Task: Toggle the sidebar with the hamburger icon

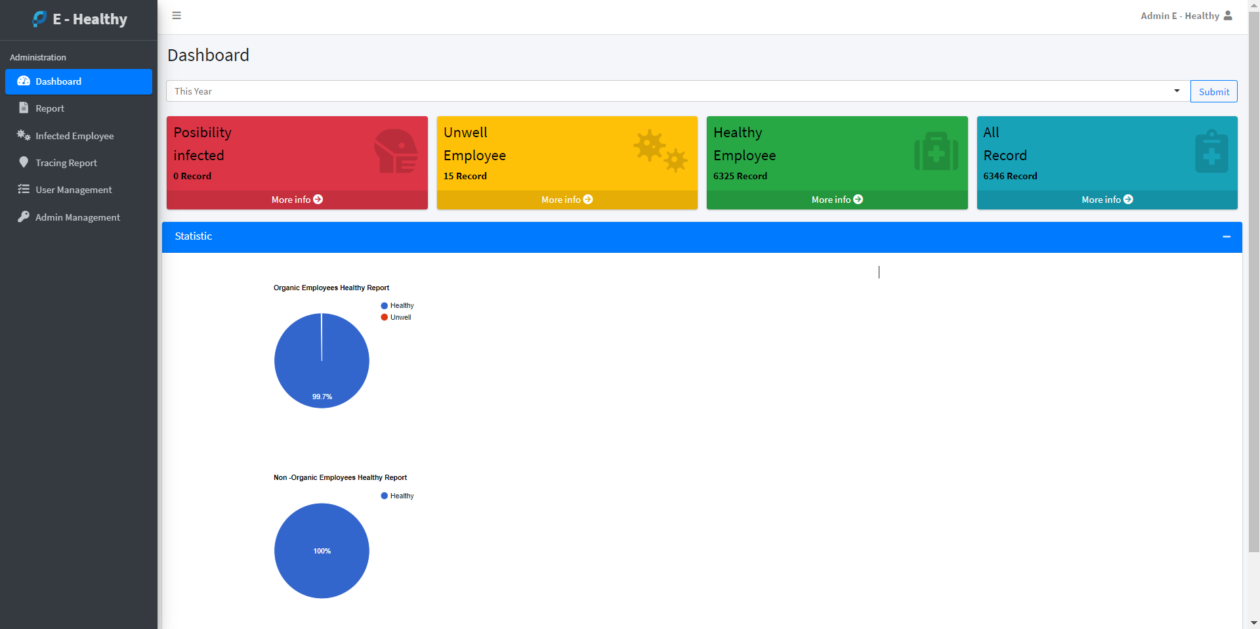Action: click(177, 16)
